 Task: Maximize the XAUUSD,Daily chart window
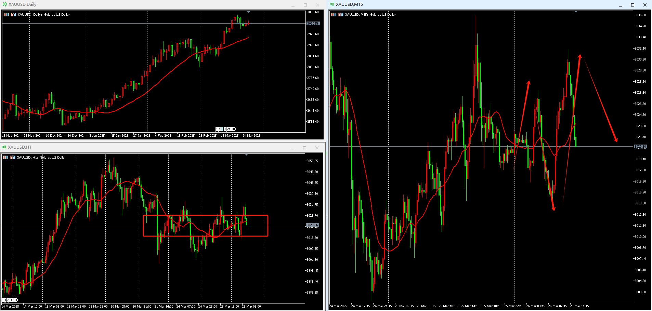point(305,5)
